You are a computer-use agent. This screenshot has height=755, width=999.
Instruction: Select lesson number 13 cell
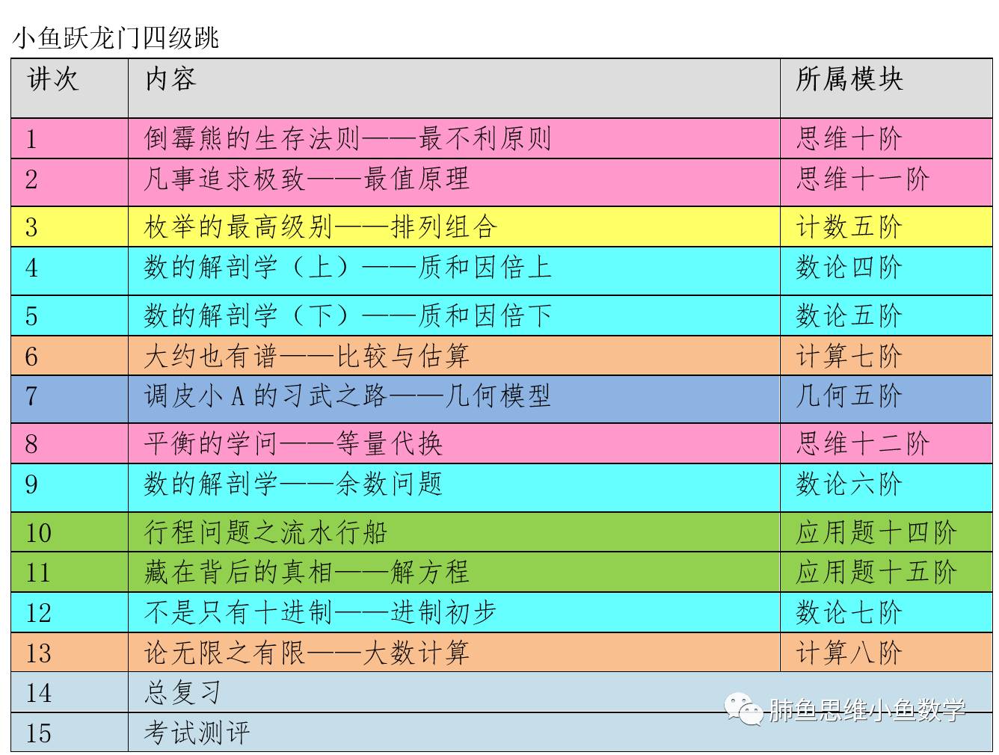coord(70,653)
